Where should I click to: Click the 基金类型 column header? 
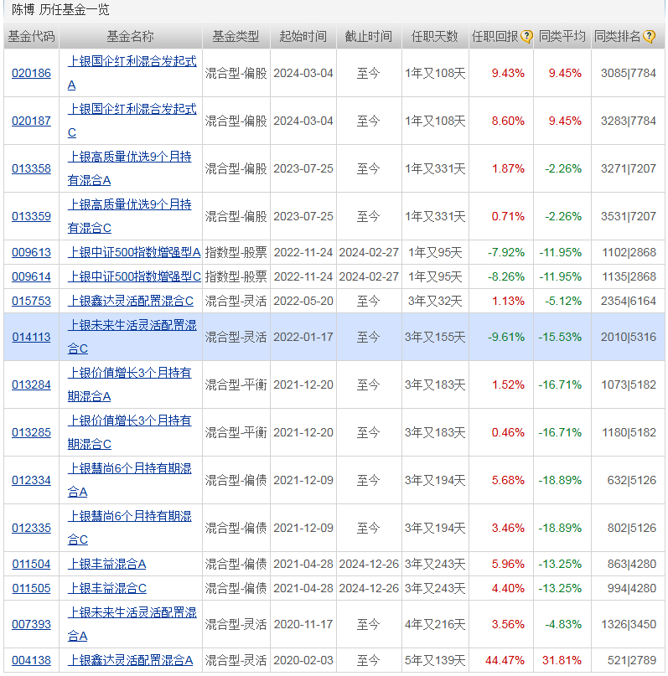[236, 37]
